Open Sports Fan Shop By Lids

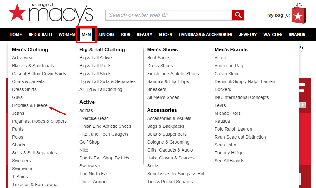(104, 158)
